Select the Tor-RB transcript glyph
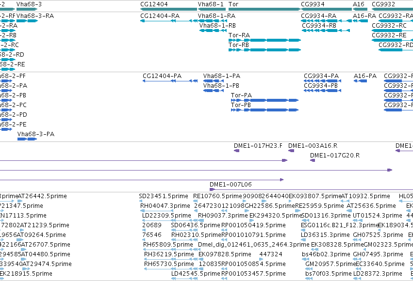413x281 pixels. pos(264,50)
